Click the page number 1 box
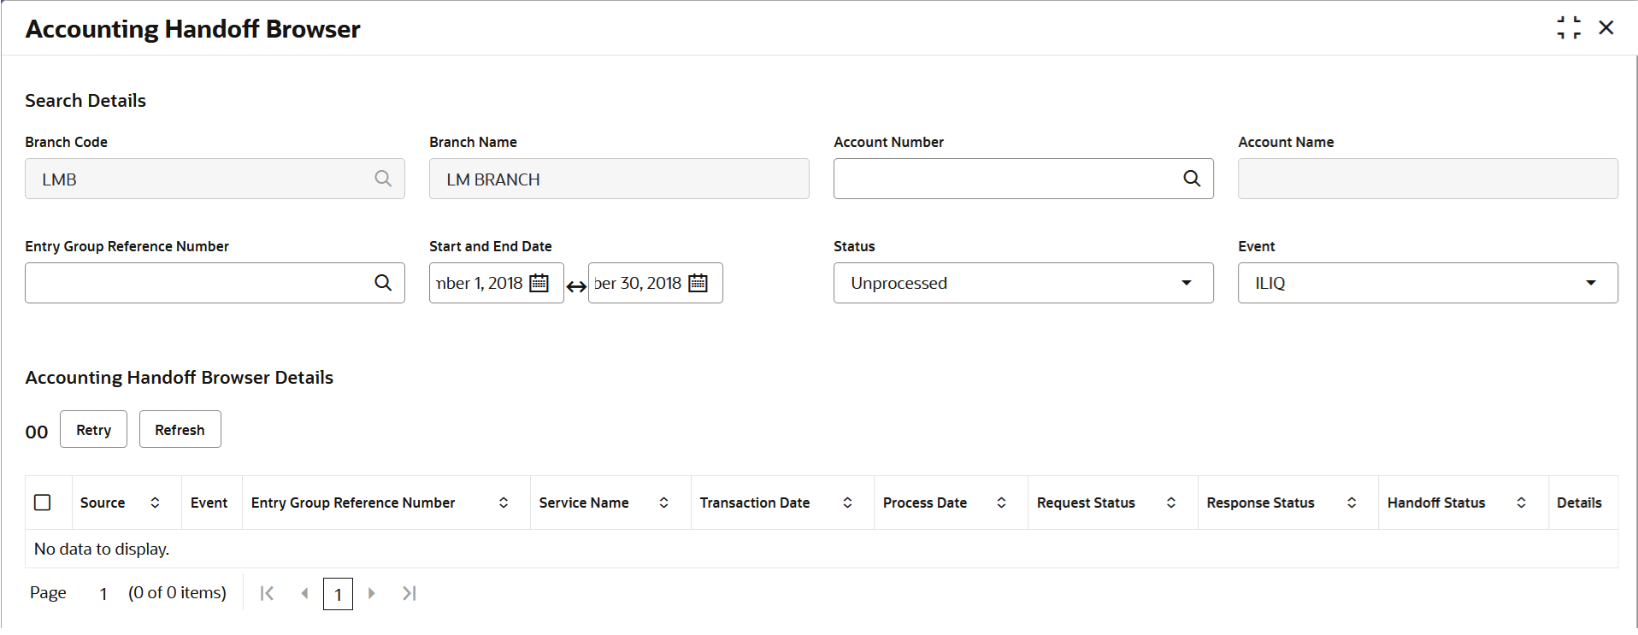The height and width of the screenshot is (635, 1638). click(338, 594)
